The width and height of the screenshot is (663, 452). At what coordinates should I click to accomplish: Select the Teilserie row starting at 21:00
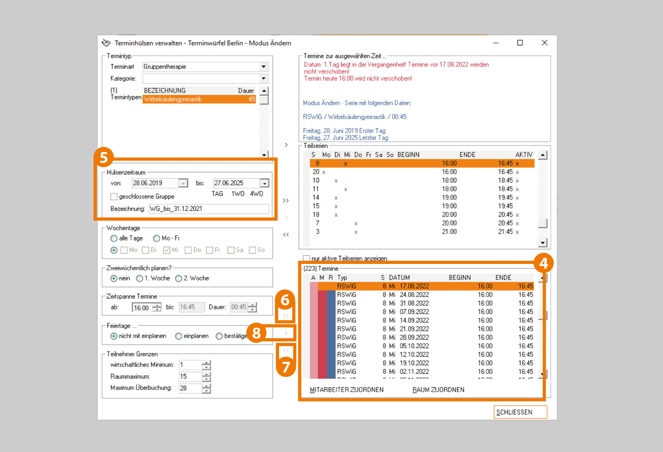tap(417, 232)
